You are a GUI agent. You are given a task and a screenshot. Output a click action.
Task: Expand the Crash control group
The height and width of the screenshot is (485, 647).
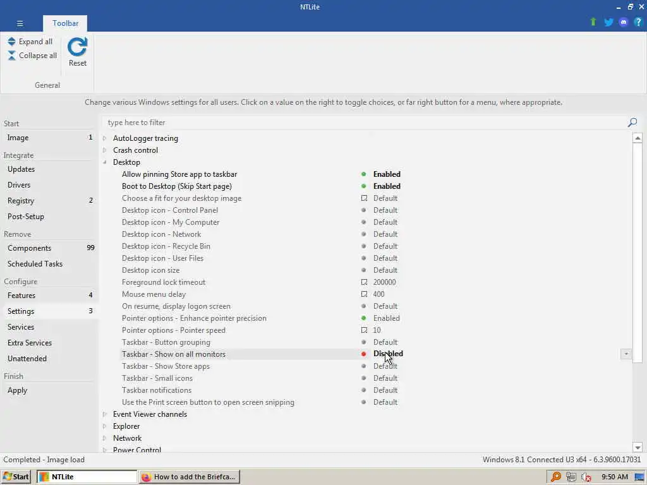(x=104, y=150)
